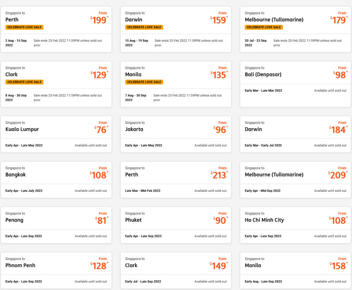Screen dimensions: 352x290
Task: Open the Penang flight deal
Action: coord(56,220)
